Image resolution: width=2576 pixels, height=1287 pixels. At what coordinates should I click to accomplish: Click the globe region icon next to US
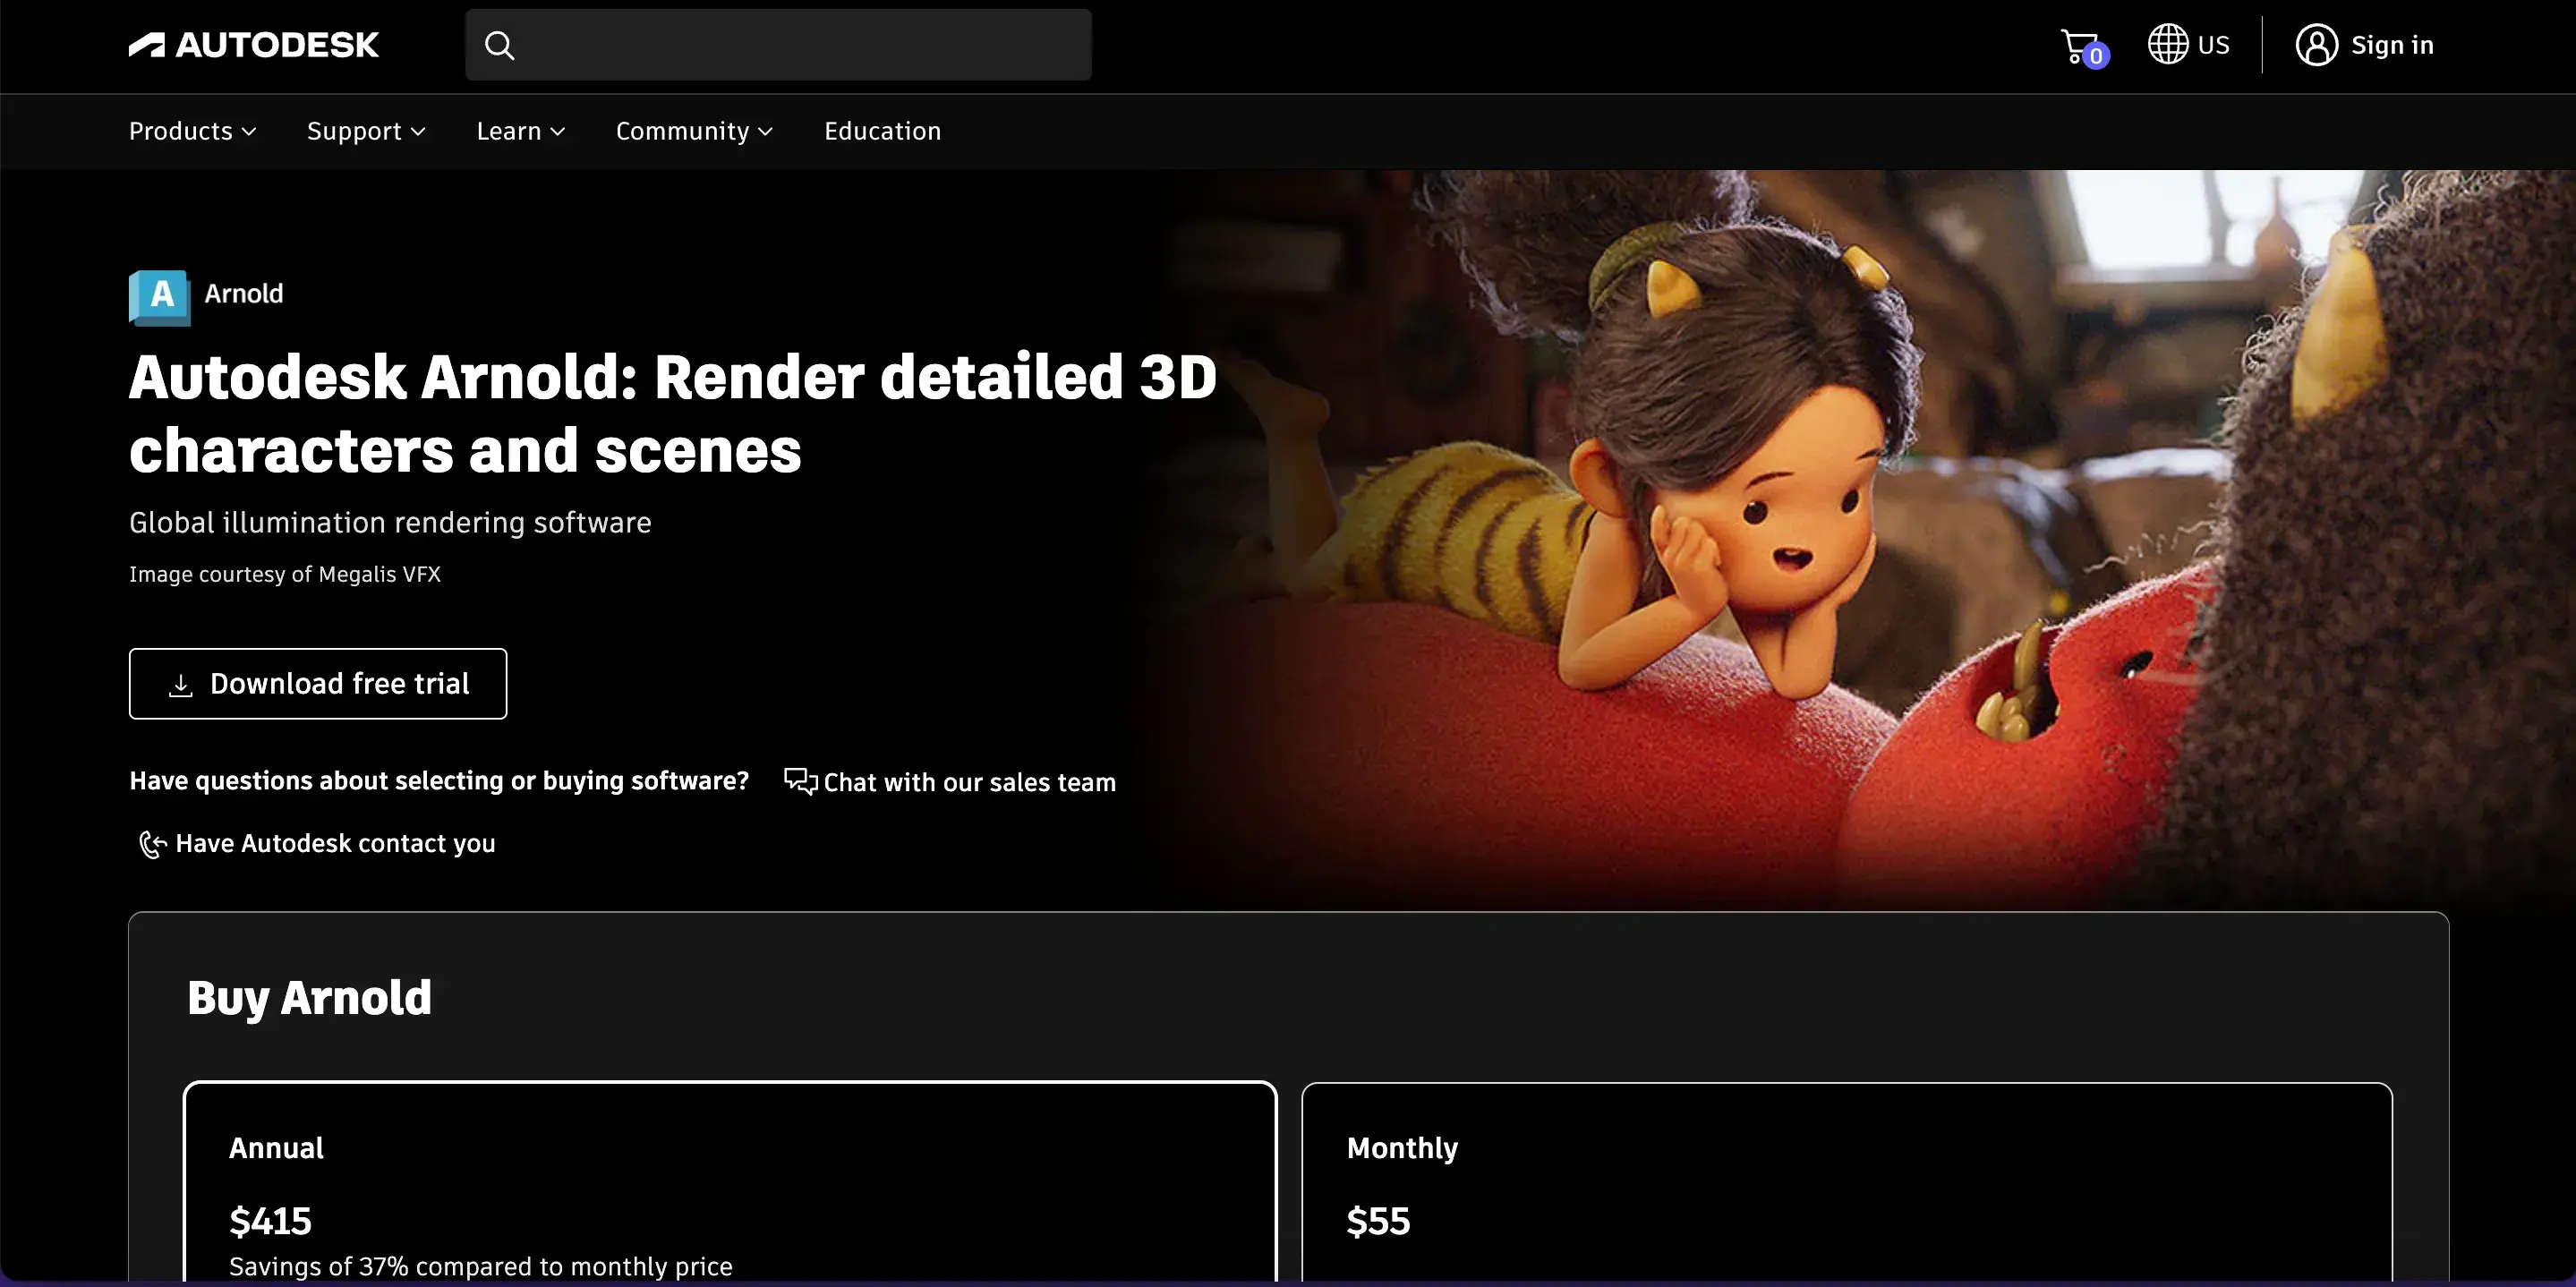[2166, 44]
